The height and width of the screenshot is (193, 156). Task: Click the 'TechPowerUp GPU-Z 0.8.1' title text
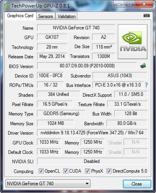41,6
